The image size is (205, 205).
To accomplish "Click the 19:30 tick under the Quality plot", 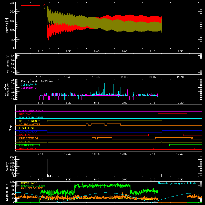I will point(180,180).
